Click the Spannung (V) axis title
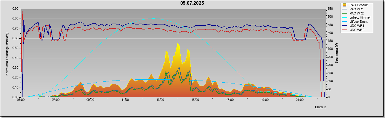Screen dimensions: 385x118 337,53
